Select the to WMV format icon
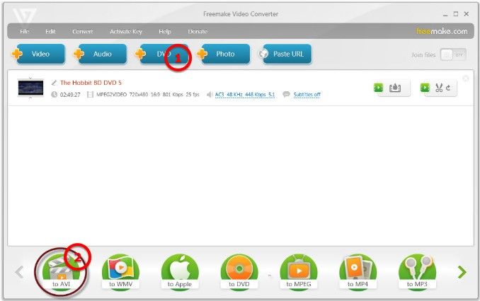480x301 pixels. 120,271
